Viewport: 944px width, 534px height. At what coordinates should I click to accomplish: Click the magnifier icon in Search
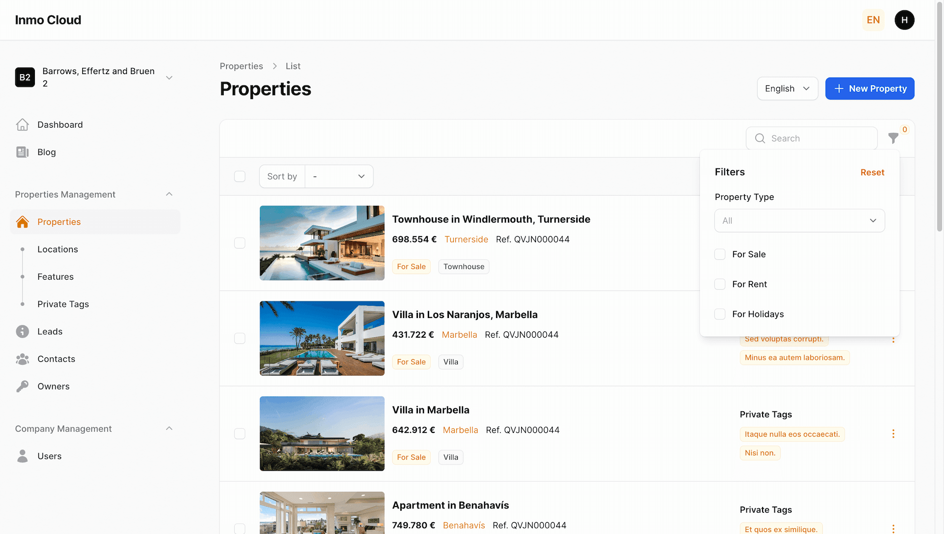760,138
